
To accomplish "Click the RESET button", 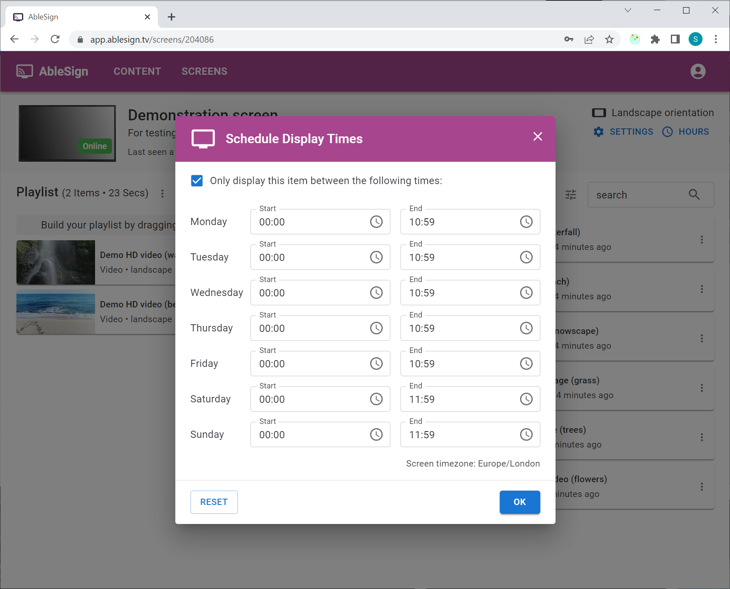I will tap(214, 502).
